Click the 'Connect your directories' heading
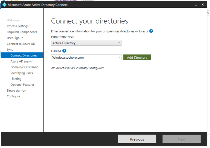The image size is (210, 148). (89, 21)
